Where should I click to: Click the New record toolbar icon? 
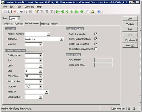5,12
